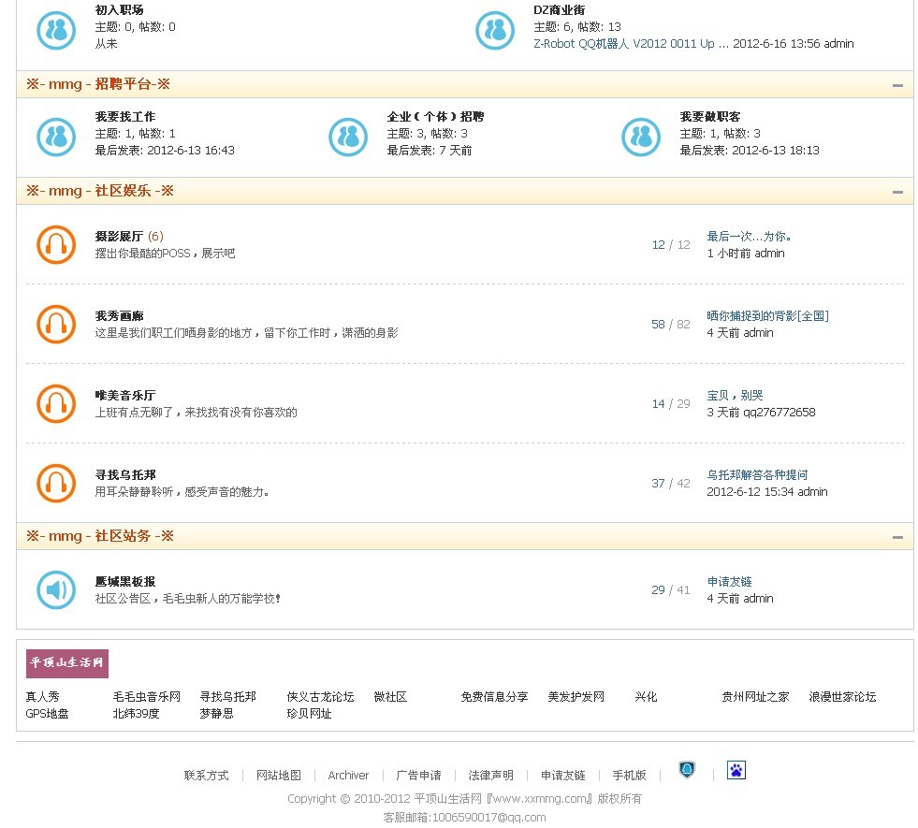Collapse the 招聘平台 section

point(897,85)
